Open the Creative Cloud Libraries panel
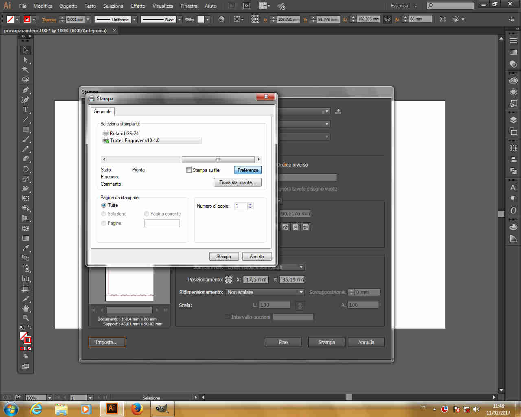Screen dimensions: 521x417 513,81
